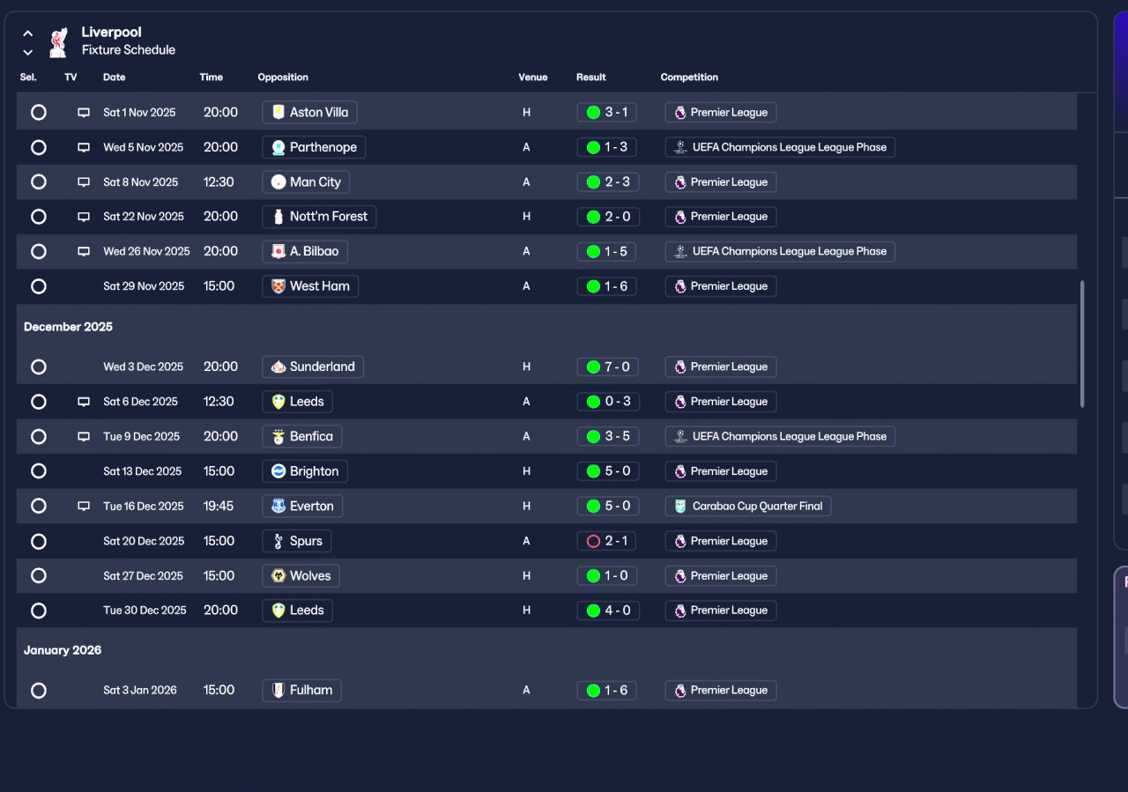Screen dimensions: 1128x792
Task: Click the TV icon for the Man City fixture
Action: click(x=84, y=182)
